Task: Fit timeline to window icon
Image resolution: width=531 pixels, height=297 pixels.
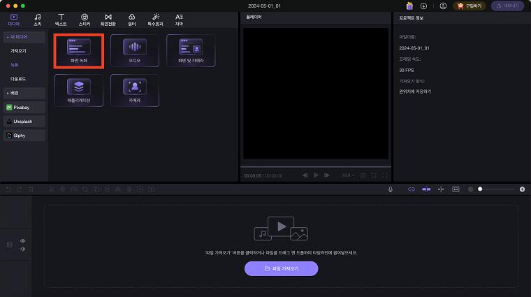Action: tap(456, 189)
